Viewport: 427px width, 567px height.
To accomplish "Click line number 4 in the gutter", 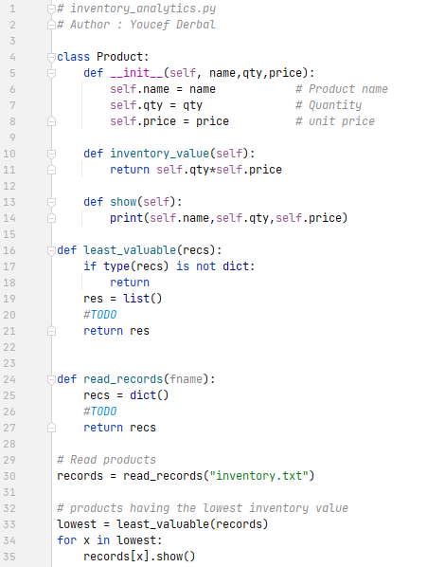I will coord(12,57).
